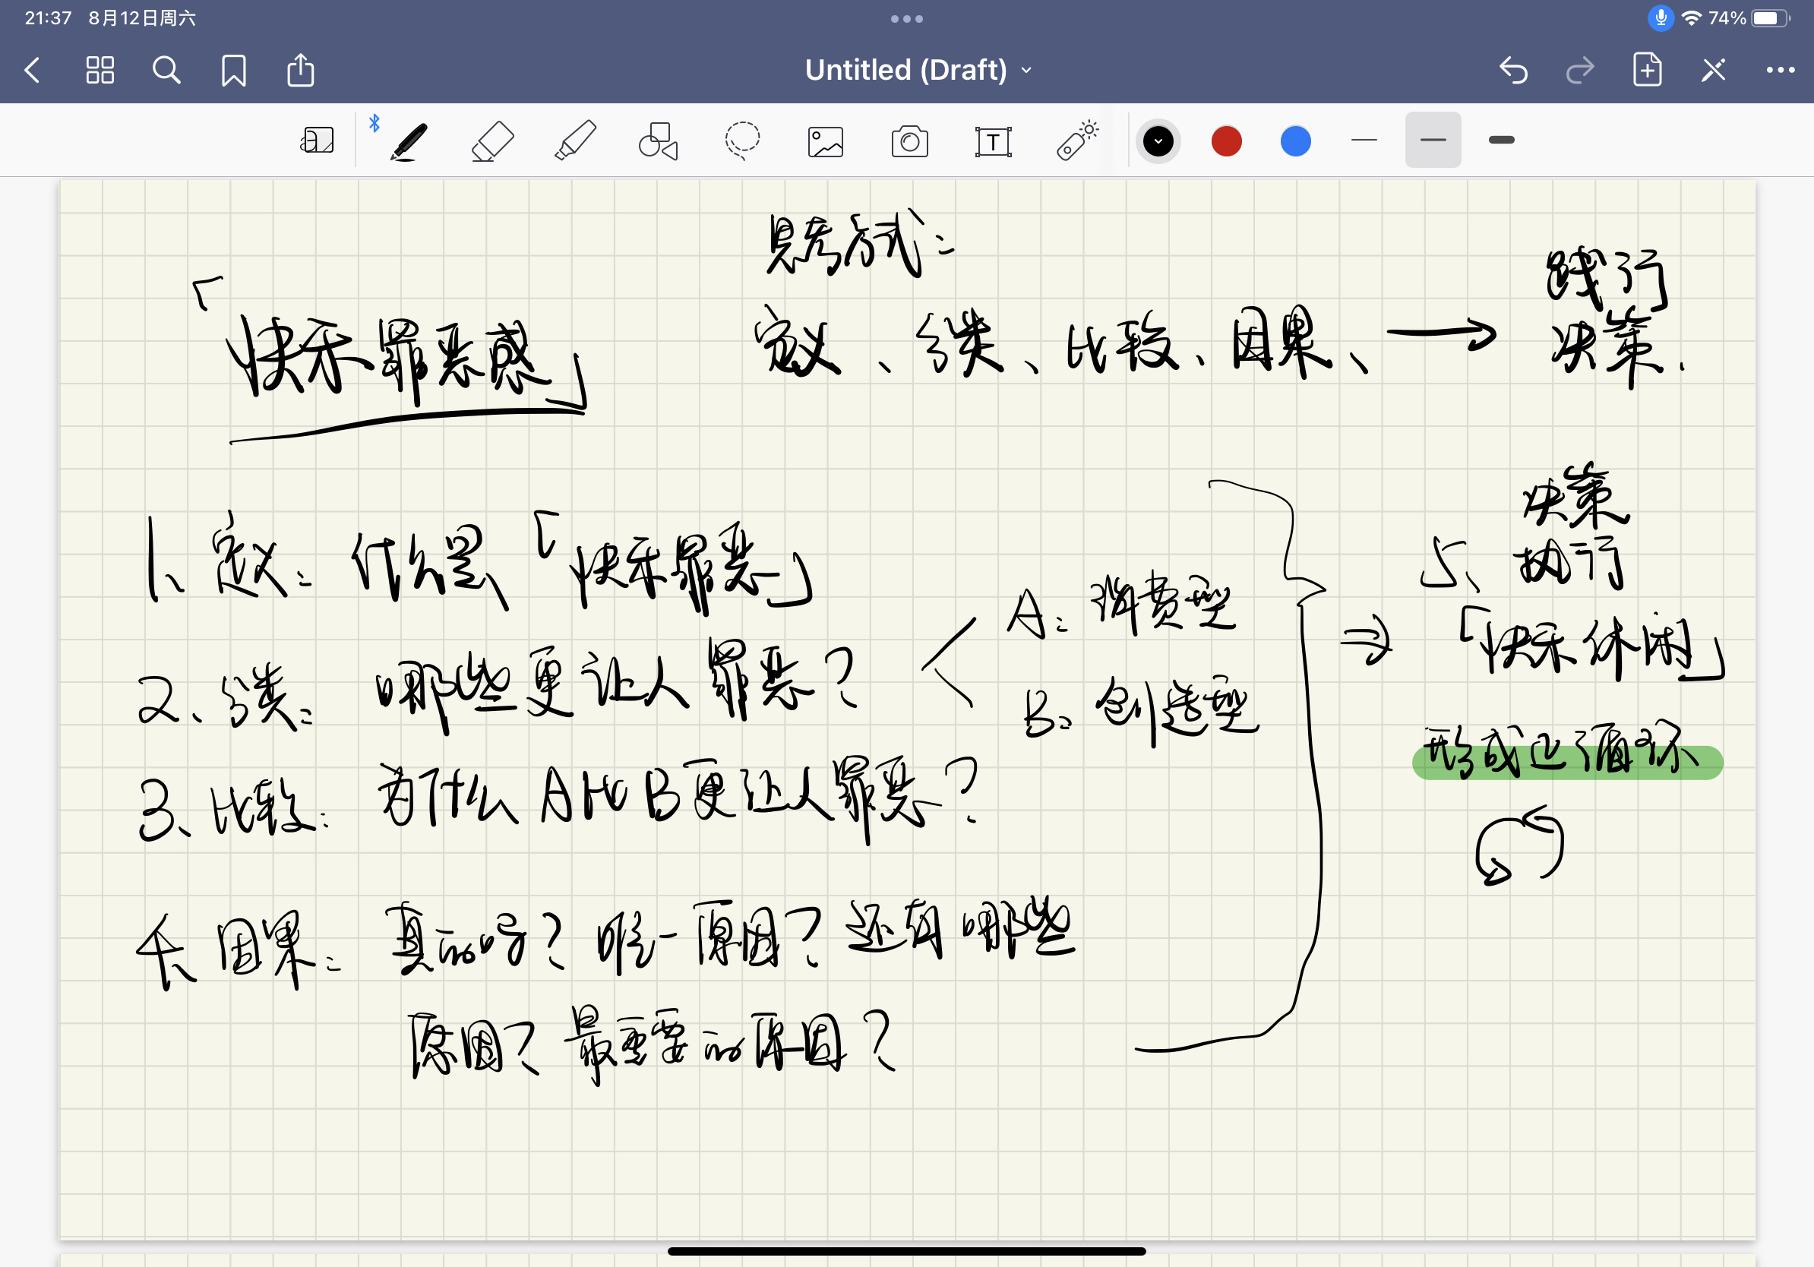
Task: Select the Eraser tool
Action: [492, 141]
